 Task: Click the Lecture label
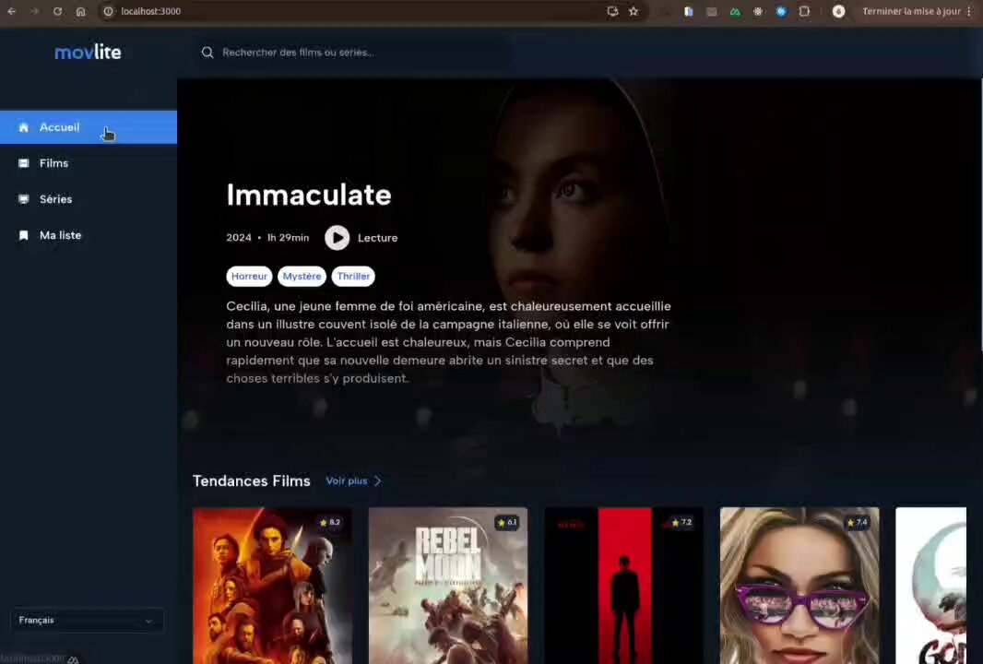tap(377, 238)
